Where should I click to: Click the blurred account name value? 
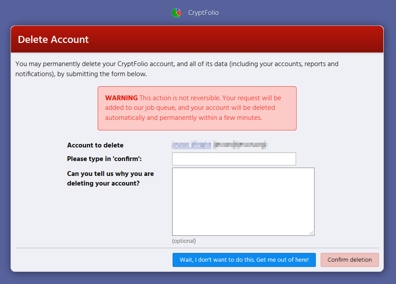(x=220, y=145)
